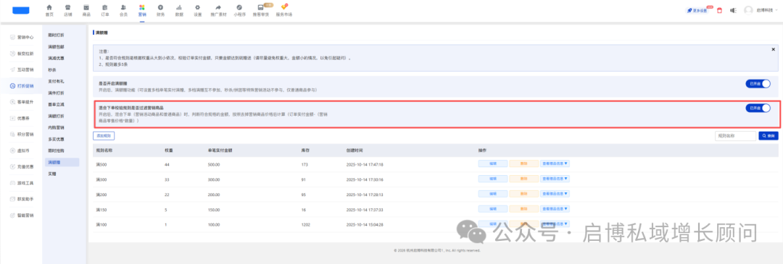Open 秒杀 submenu item
The width and height of the screenshot is (783, 264).
[52, 69]
